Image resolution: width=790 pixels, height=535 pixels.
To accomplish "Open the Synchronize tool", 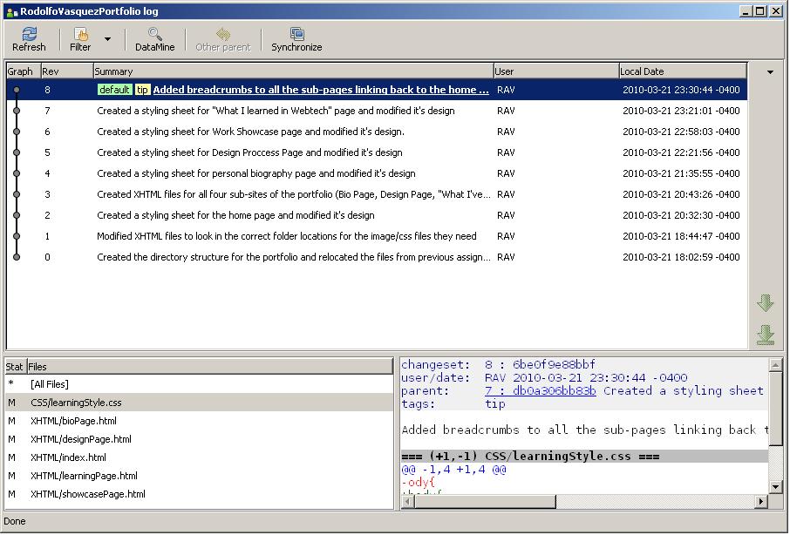I will click(296, 39).
